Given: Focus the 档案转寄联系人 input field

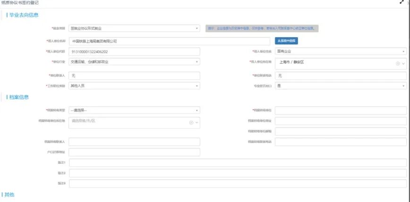Looking at the screenshot, I should [135, 142].
